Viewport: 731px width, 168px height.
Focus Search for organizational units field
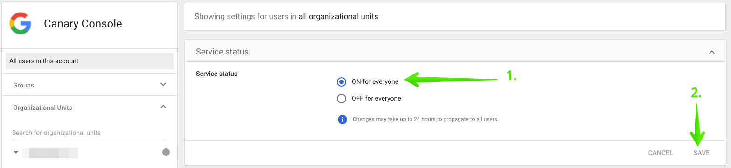[89, 133]
